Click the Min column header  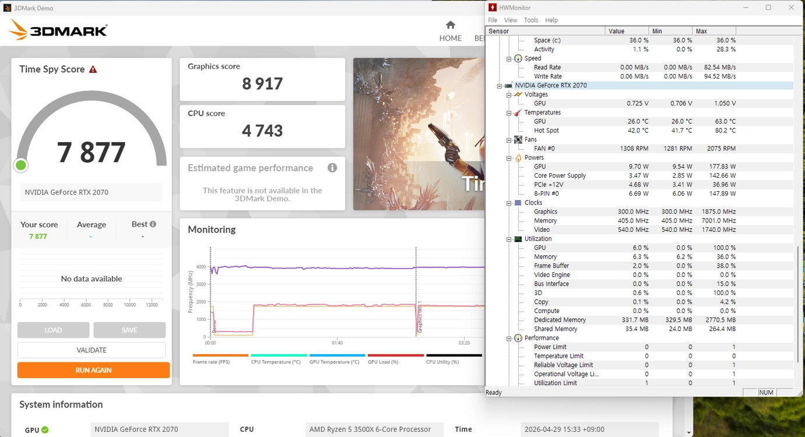click(x=671, y=31)
